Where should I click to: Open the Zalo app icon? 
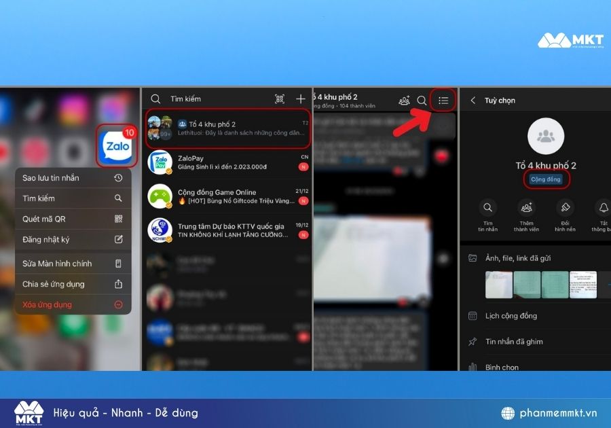[x=117, y=147]
